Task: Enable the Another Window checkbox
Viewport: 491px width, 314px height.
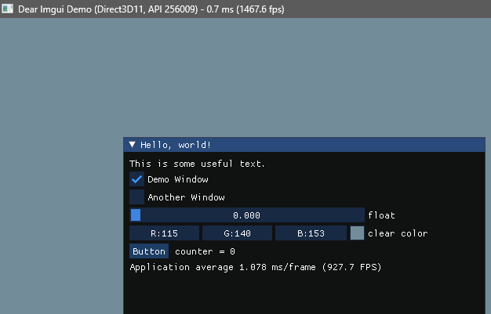Action: (136, 197)
